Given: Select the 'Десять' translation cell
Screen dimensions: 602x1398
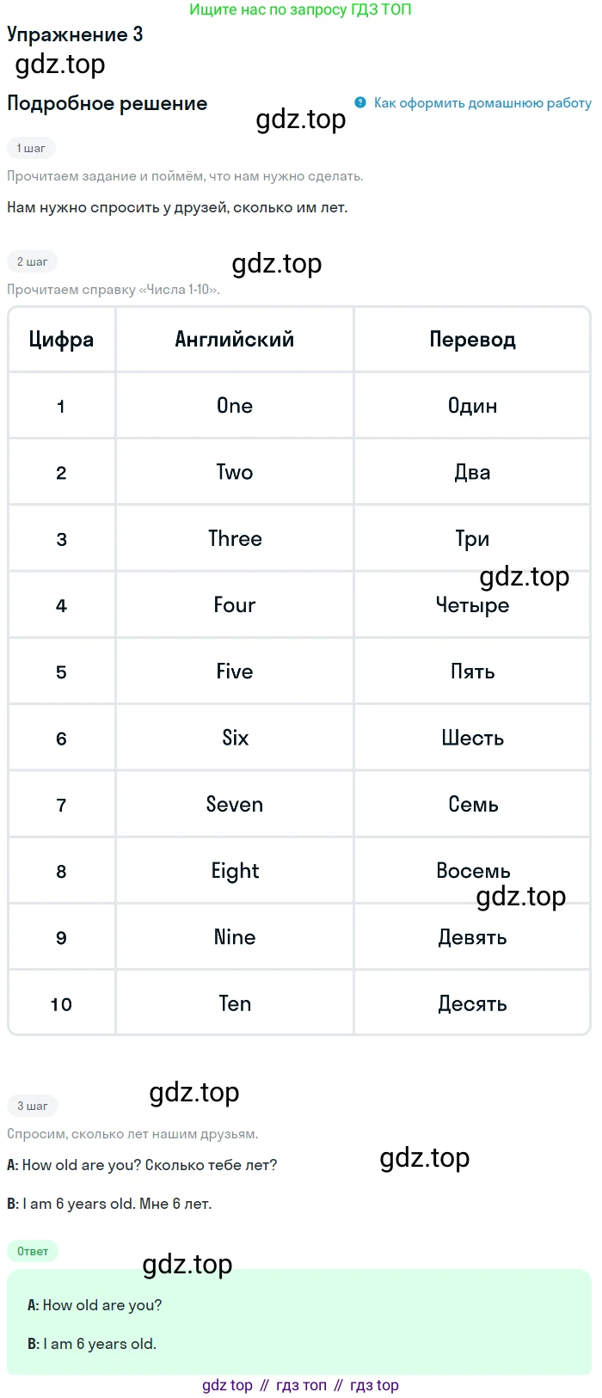Looking at the screenshot, I should [x=472, y=1004].
